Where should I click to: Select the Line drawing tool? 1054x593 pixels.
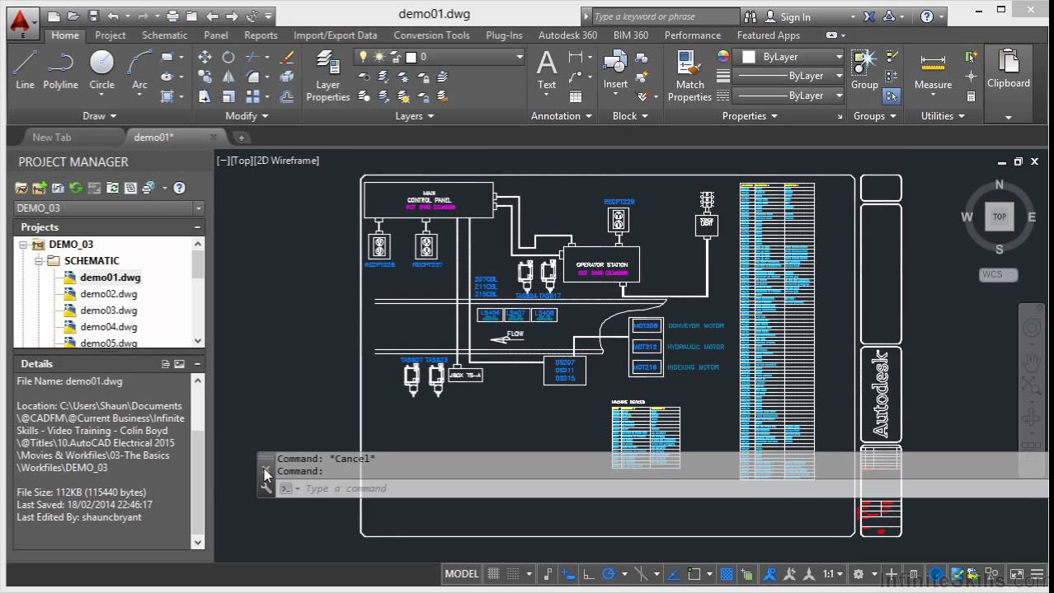[25, 69]
